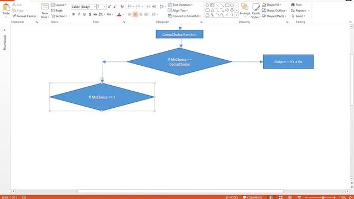Toggle italic formatting
This screenshot has height=199, width=354.
tap(79, 14)
